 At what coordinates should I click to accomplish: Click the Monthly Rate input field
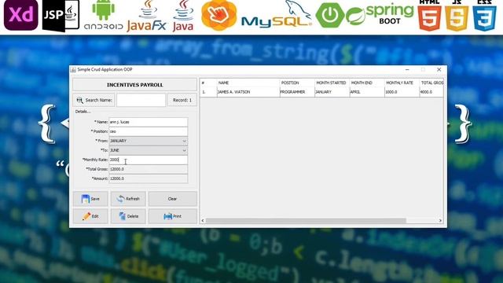(x=149, y=160)
